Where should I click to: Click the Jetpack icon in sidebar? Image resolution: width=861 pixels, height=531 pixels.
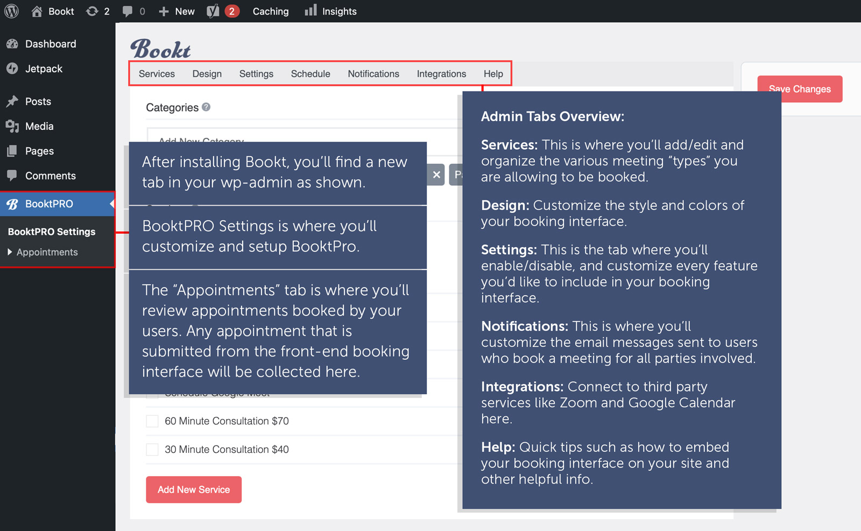[12, 68]
